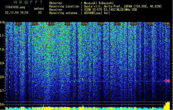This screenshot has height=110, width=173.
Task: Click the 1040 time marker
Action: point(166,24)
